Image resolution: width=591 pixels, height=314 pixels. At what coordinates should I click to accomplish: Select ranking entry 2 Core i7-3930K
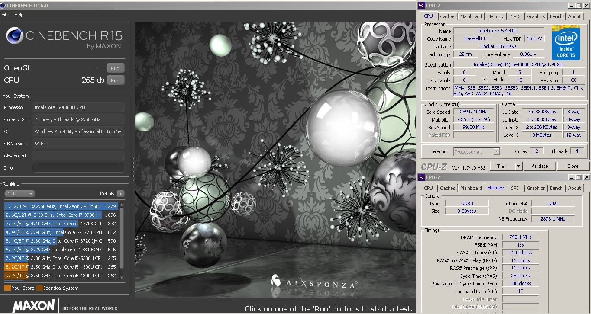click(x=61, y=215)
